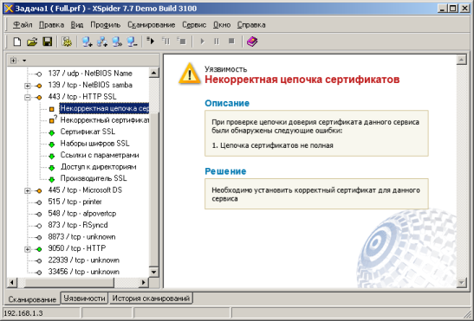Click the tree's vertical scrollbar down arrow
The image size is (474, 321).
[x=154, y=272]
